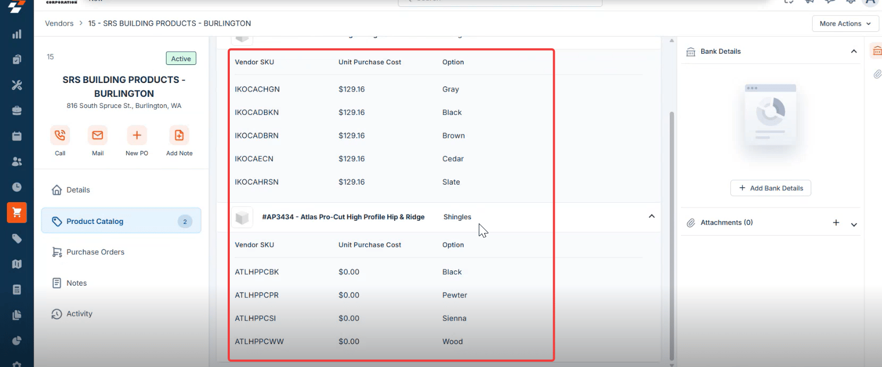Collapse the #AP3434 Atlas Pro-Cut product row
Viewport: 882px width, 367px height.
click(x=652, y=216)
